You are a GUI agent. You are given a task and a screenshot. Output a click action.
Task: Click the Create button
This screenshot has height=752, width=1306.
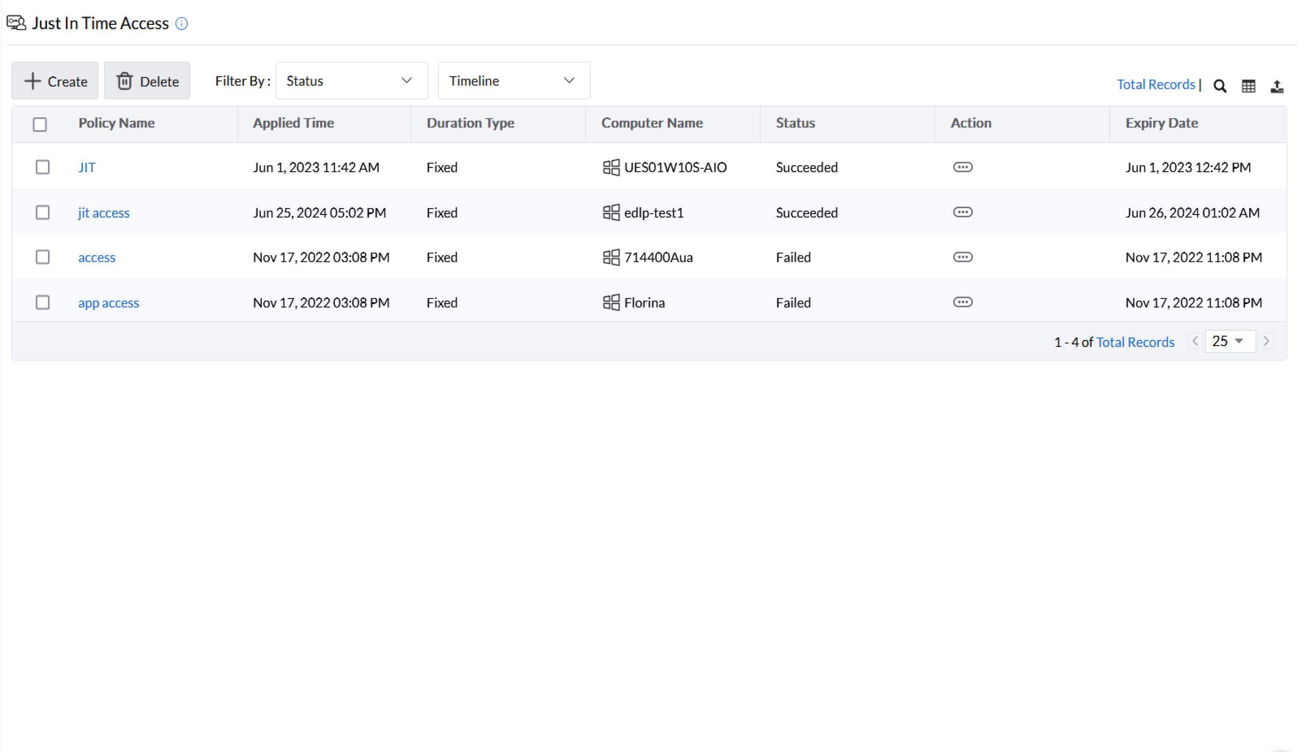(x=55, y=81)
